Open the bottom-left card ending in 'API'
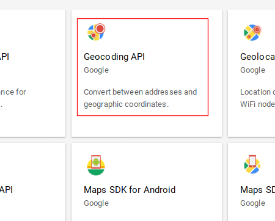 [x=32, y=182]
